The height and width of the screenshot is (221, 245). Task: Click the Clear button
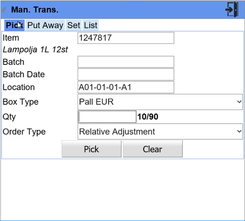[153, 149]
